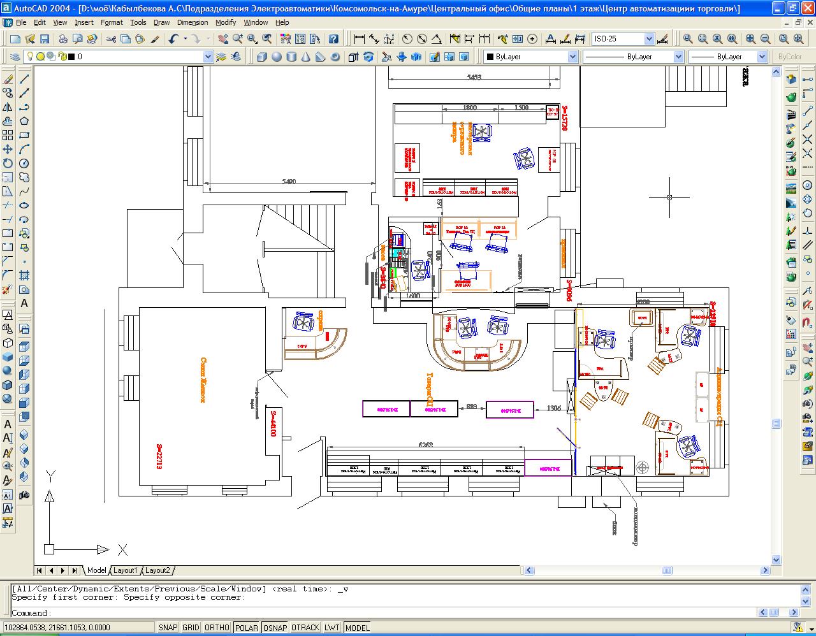
Task: Expand the ByLayer color dropdown
Action: click(x=572, y=57)
